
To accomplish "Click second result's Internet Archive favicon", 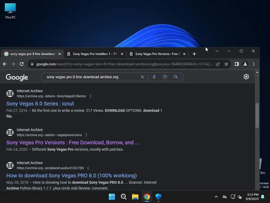I will coord(10,132).
